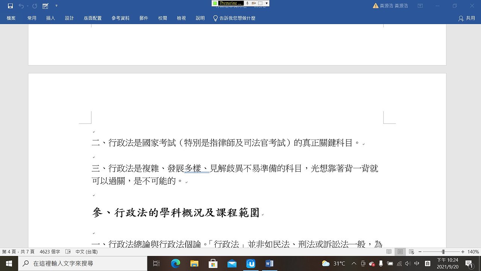The width and height of the screenshot is (481, 271).
Task: Click the Windows taskbar search box
Action: pyautogui.click(x=83, y=263)
